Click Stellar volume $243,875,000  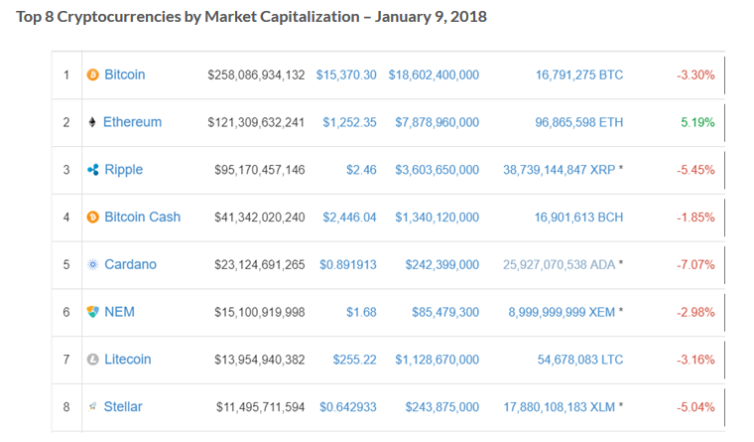point(442,407)
